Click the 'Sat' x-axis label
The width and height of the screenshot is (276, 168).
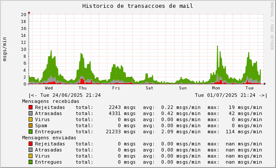[x=149, y=88]
